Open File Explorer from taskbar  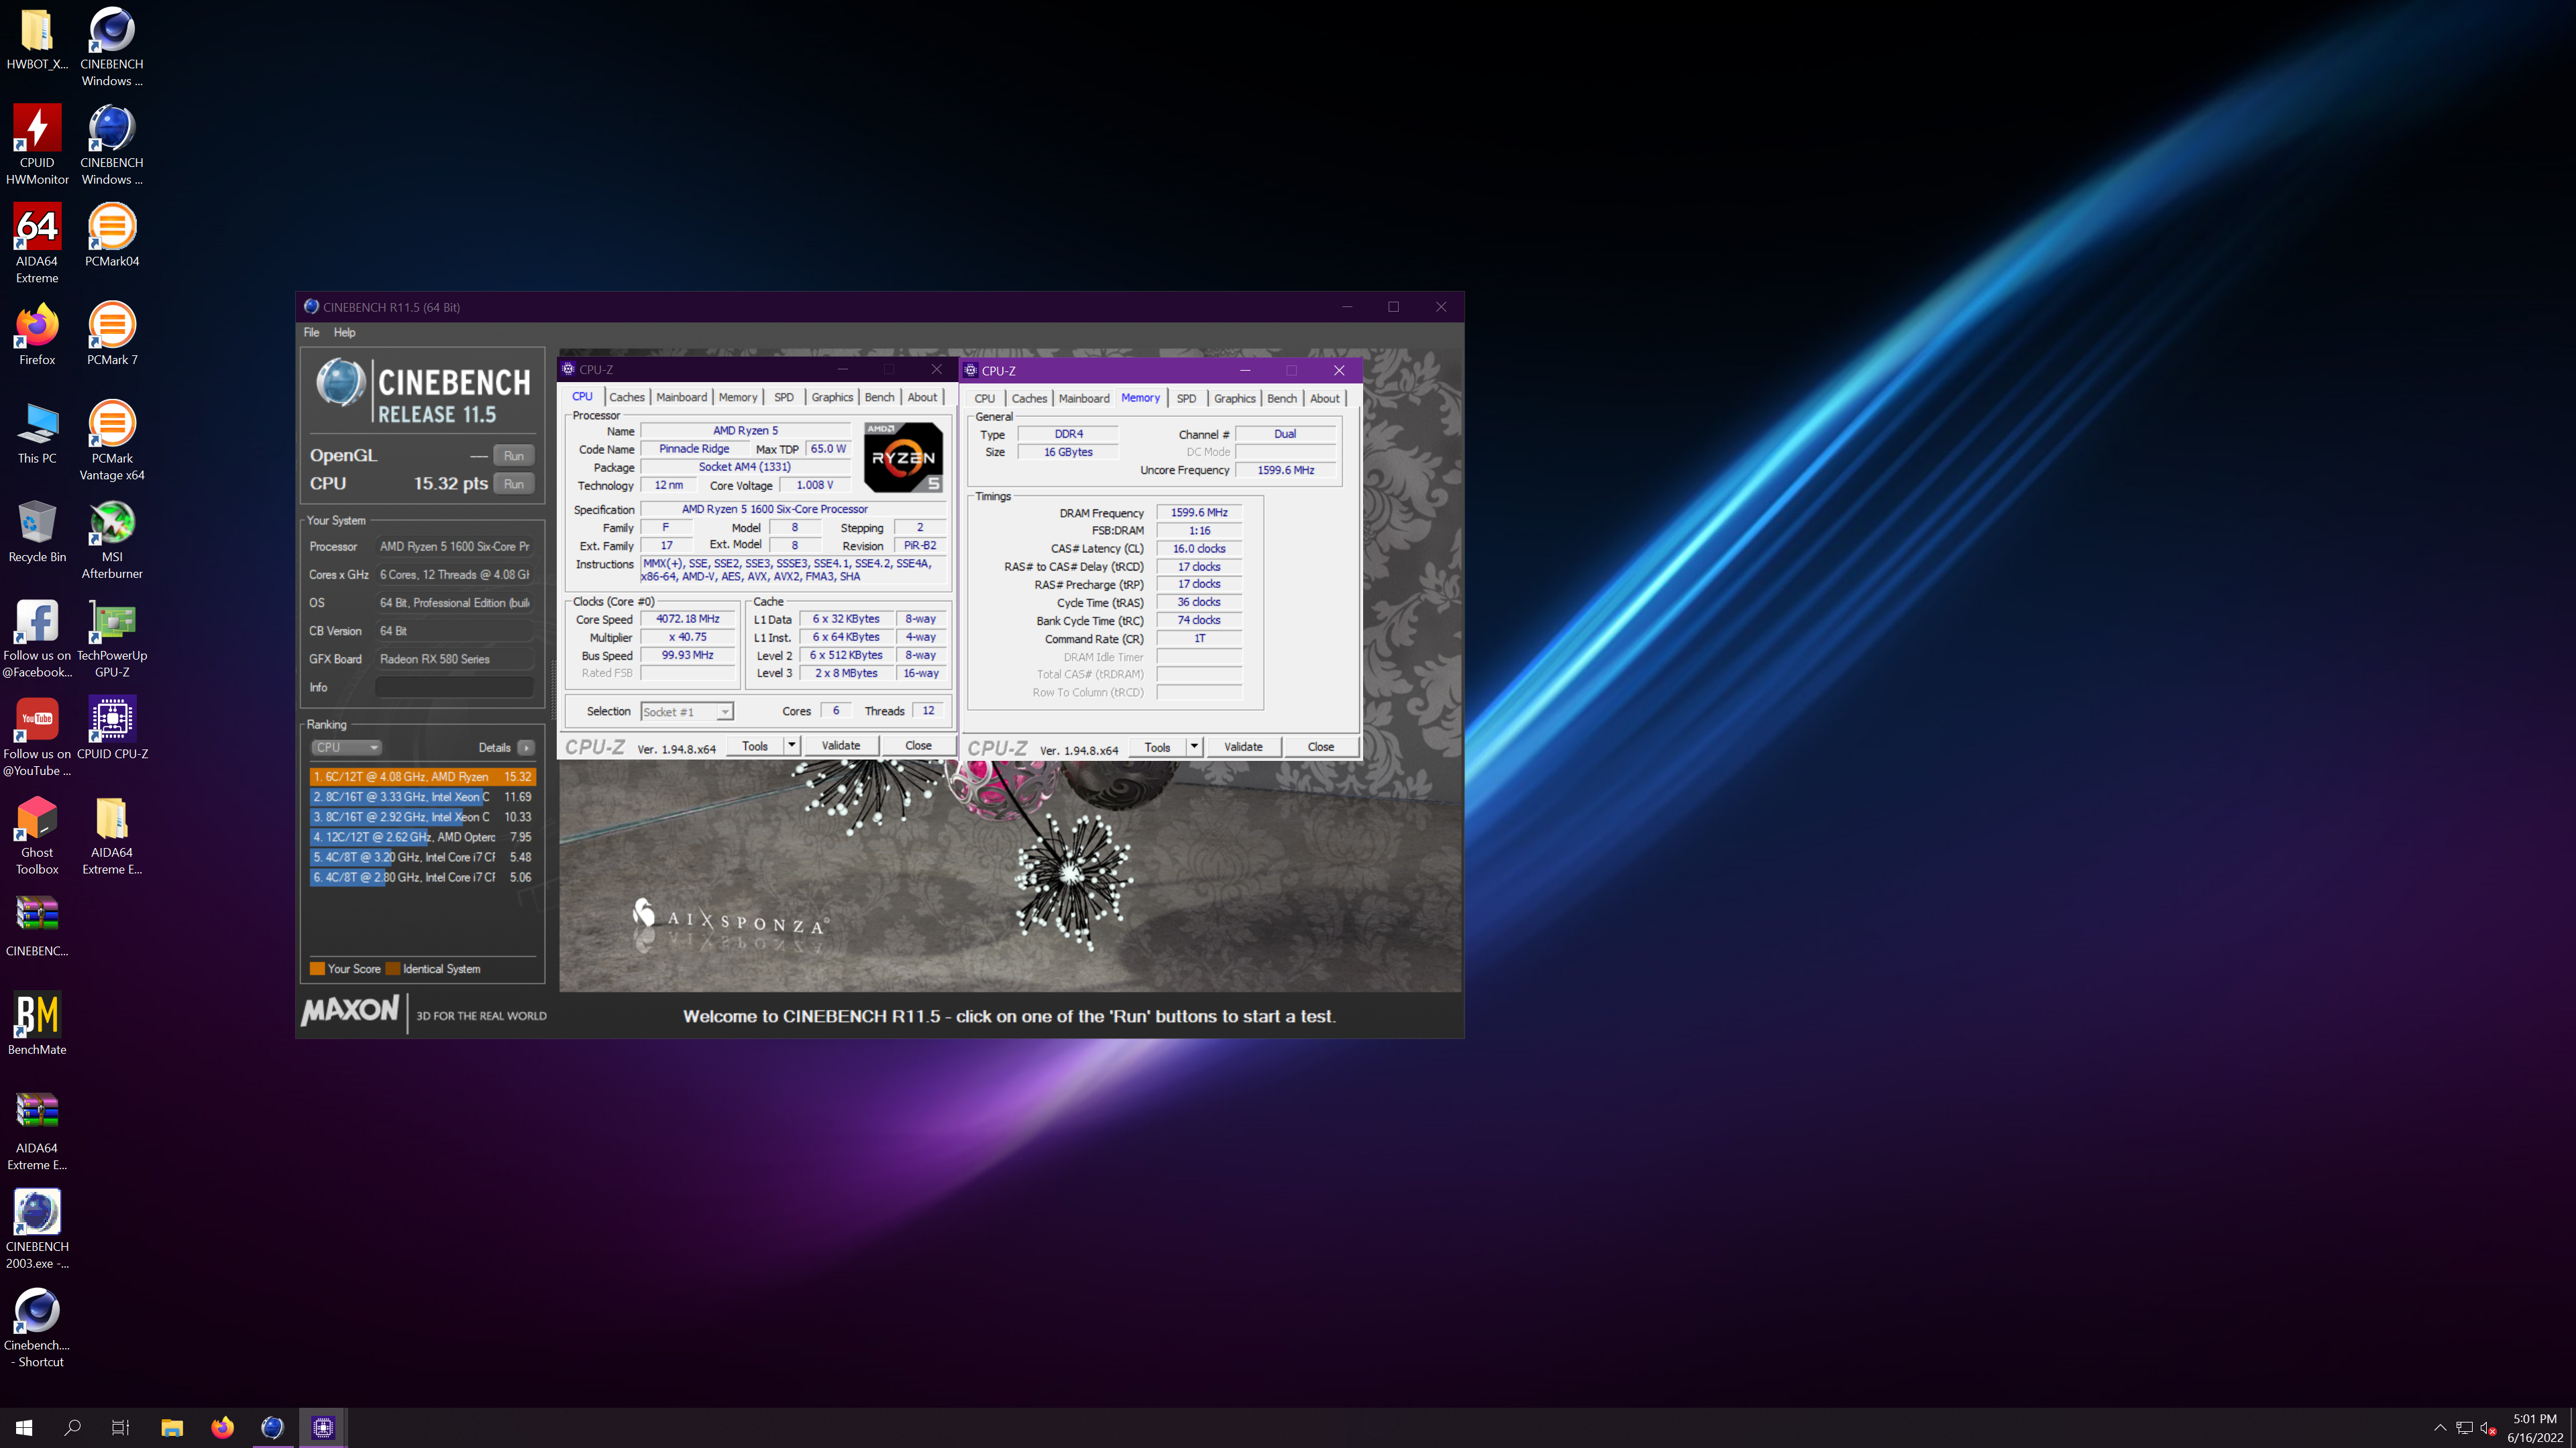172,1427
